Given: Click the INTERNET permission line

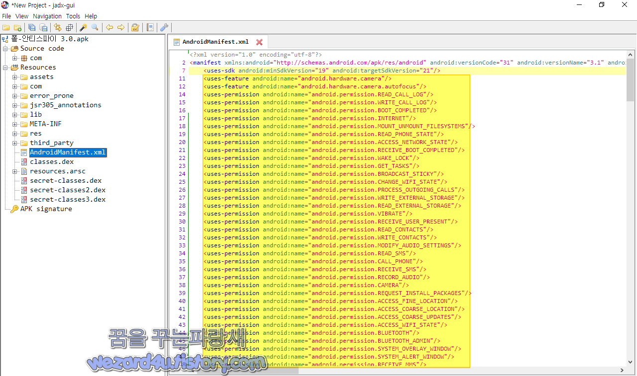Looking at the screenshot, I should (x=310, y=118).
